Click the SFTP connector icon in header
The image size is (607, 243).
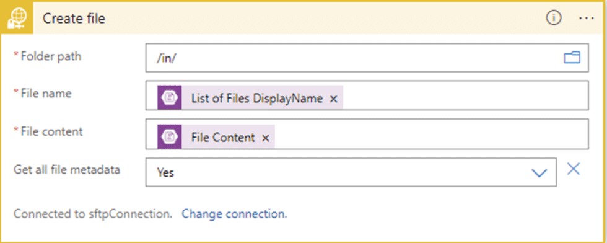click(x=17, y=19)
